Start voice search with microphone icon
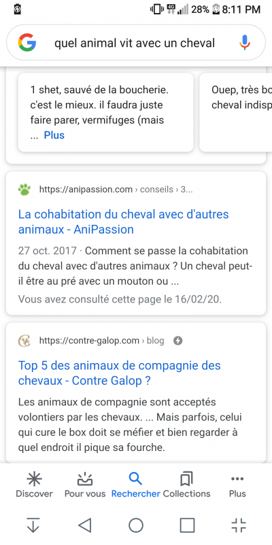 pyautogui.click(x=245, y=43)
